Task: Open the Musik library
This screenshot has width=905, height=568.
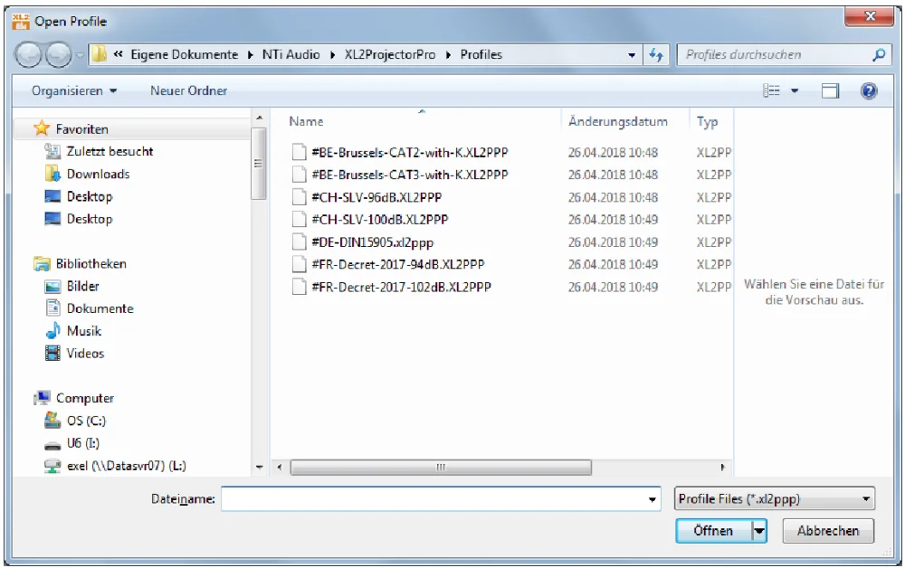Action: click(83, 331)
